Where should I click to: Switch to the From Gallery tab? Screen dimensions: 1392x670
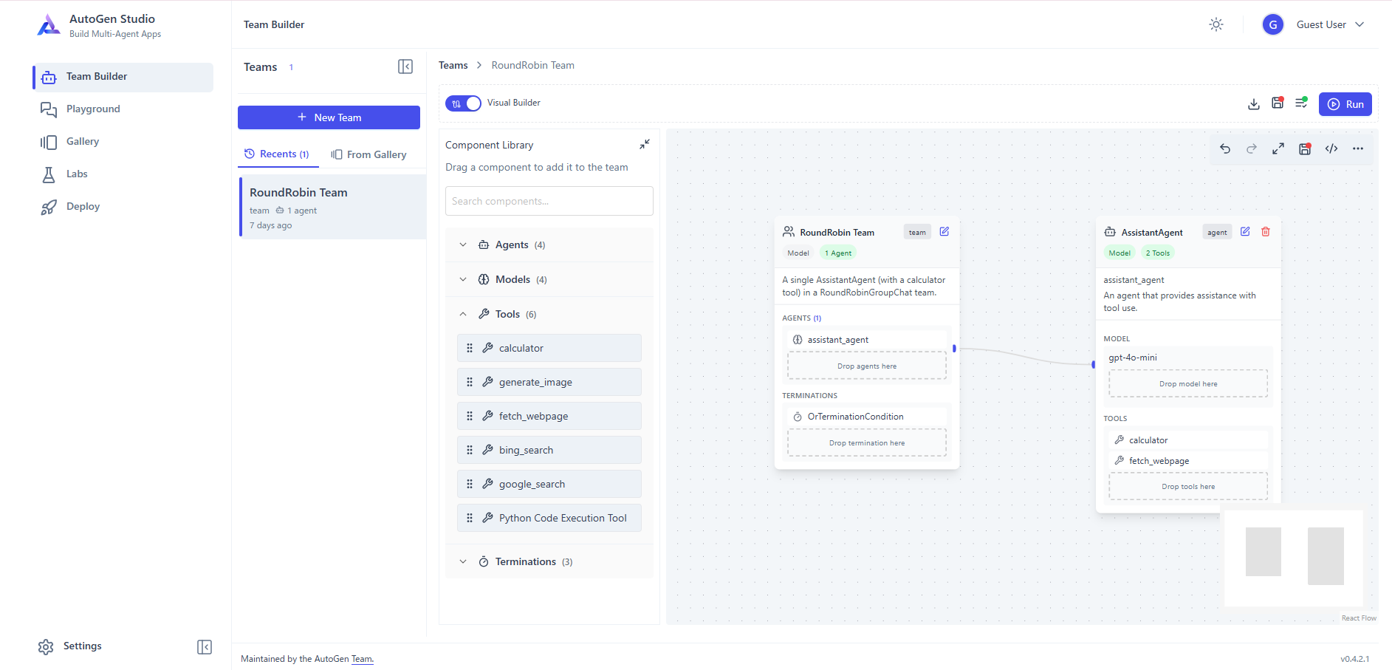[369, 154]
